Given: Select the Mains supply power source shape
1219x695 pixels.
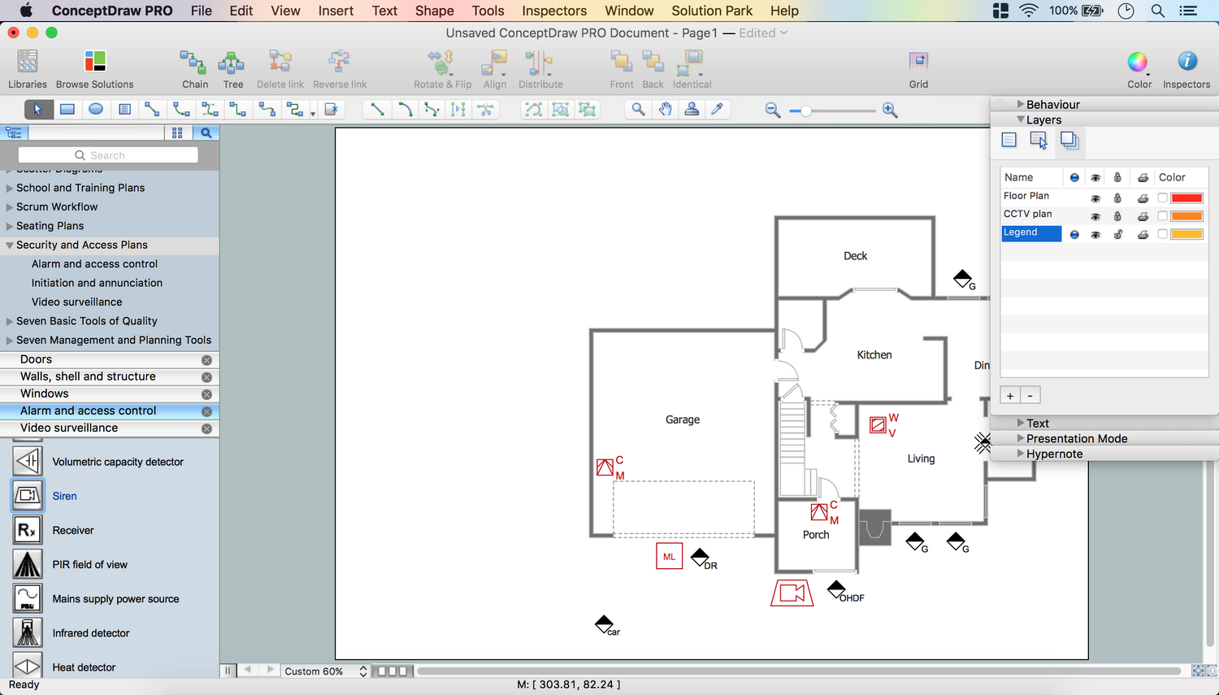Looking at the screenshot, I should click(x=28, y=598).
